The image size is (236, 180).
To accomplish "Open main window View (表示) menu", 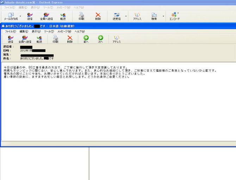I will coord(35,7).
